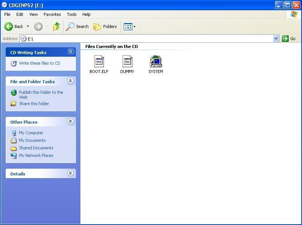The image size is (302, 225).
Task: Toggle the Folders pane button
Action: point(105,26)
